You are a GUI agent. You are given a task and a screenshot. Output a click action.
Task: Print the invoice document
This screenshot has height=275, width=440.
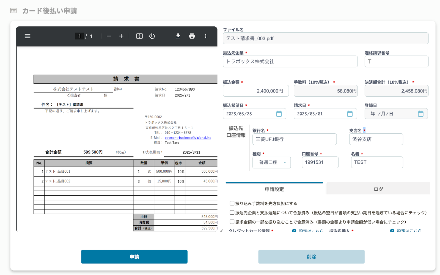point(192,36)
